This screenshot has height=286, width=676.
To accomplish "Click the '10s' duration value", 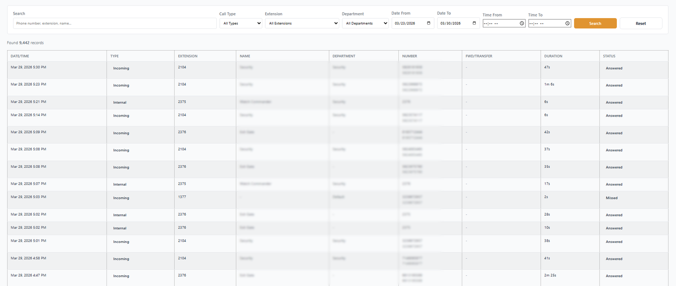I will [547, 228].
